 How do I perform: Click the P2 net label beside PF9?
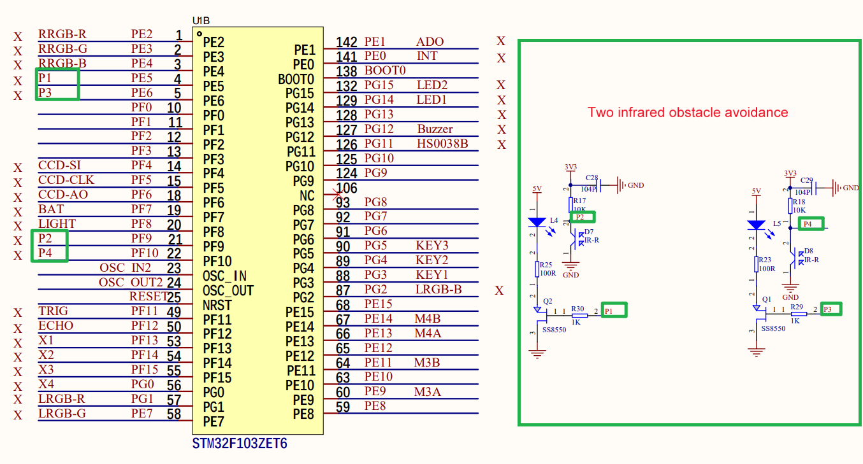[x=45, y=238]
